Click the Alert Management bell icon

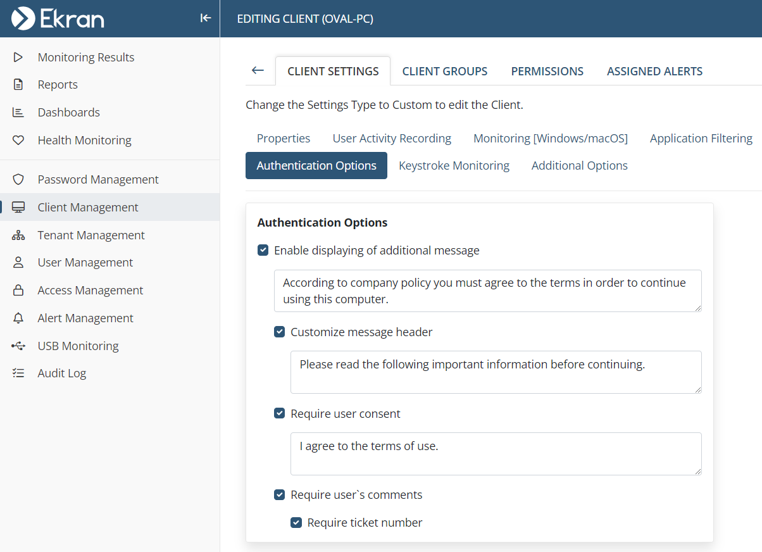pyautogui.click(x=18, y=318)
